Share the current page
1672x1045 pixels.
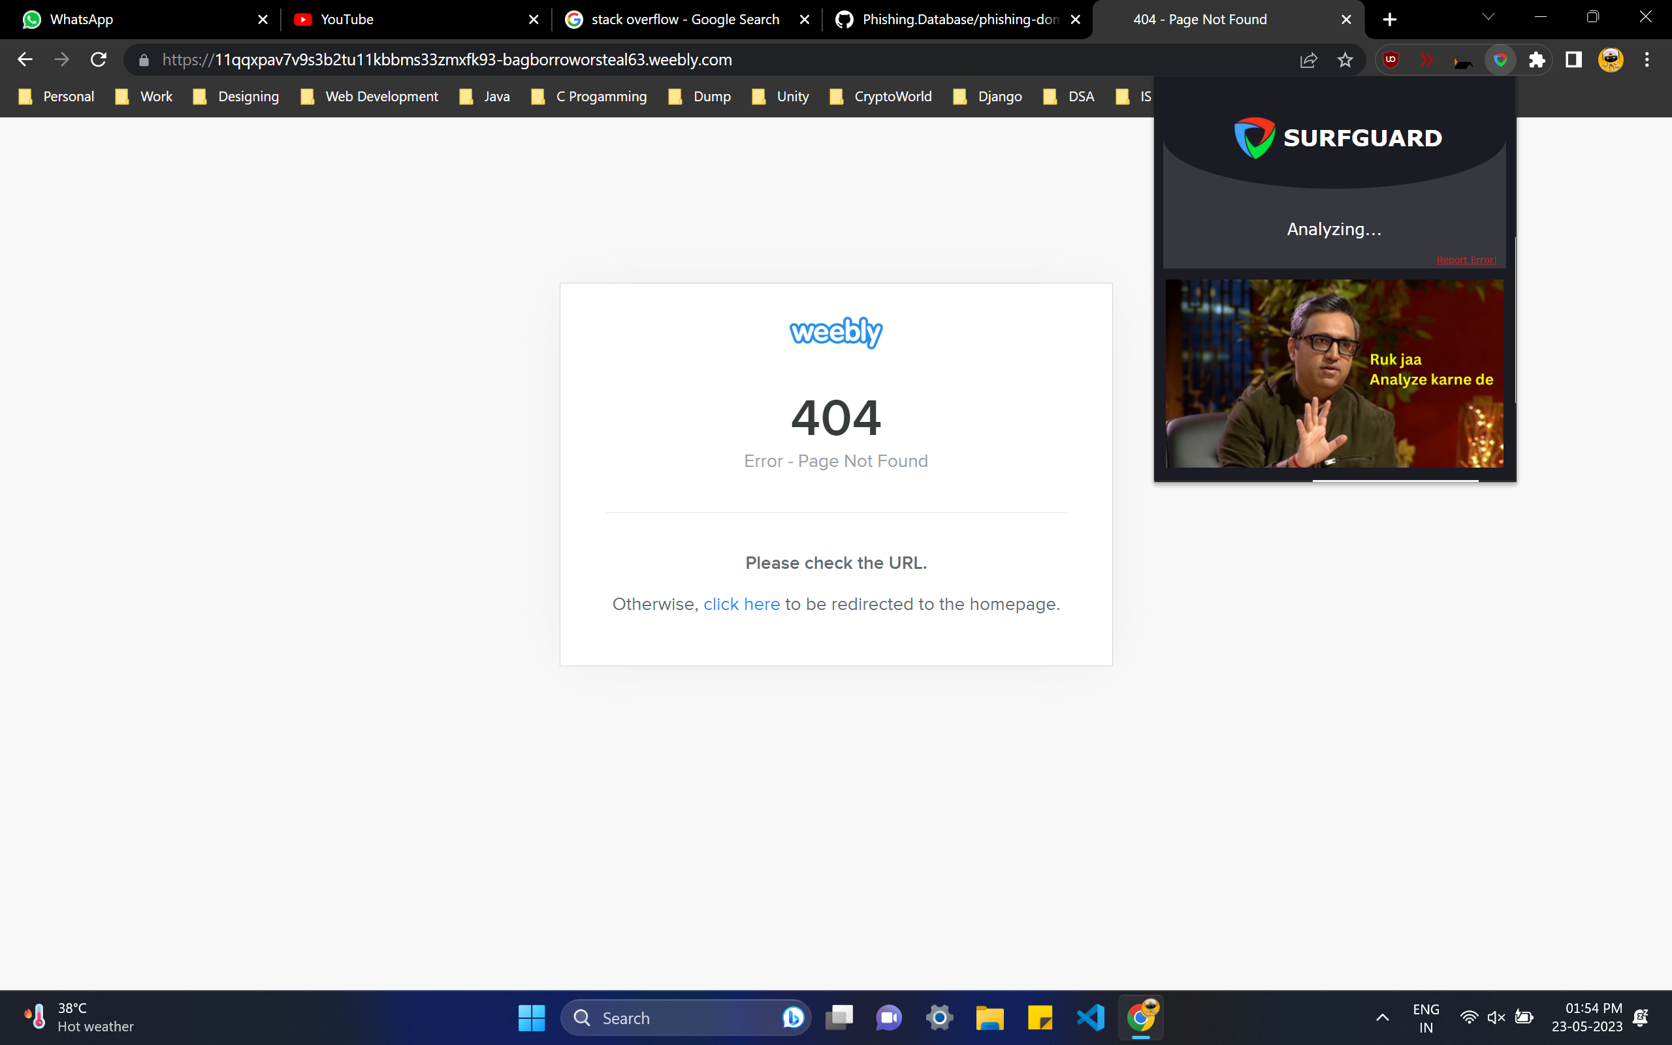click(1308, 59)
